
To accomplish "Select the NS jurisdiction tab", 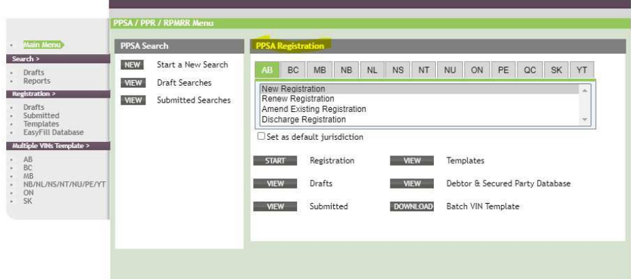I will click(x=398, y=71).
